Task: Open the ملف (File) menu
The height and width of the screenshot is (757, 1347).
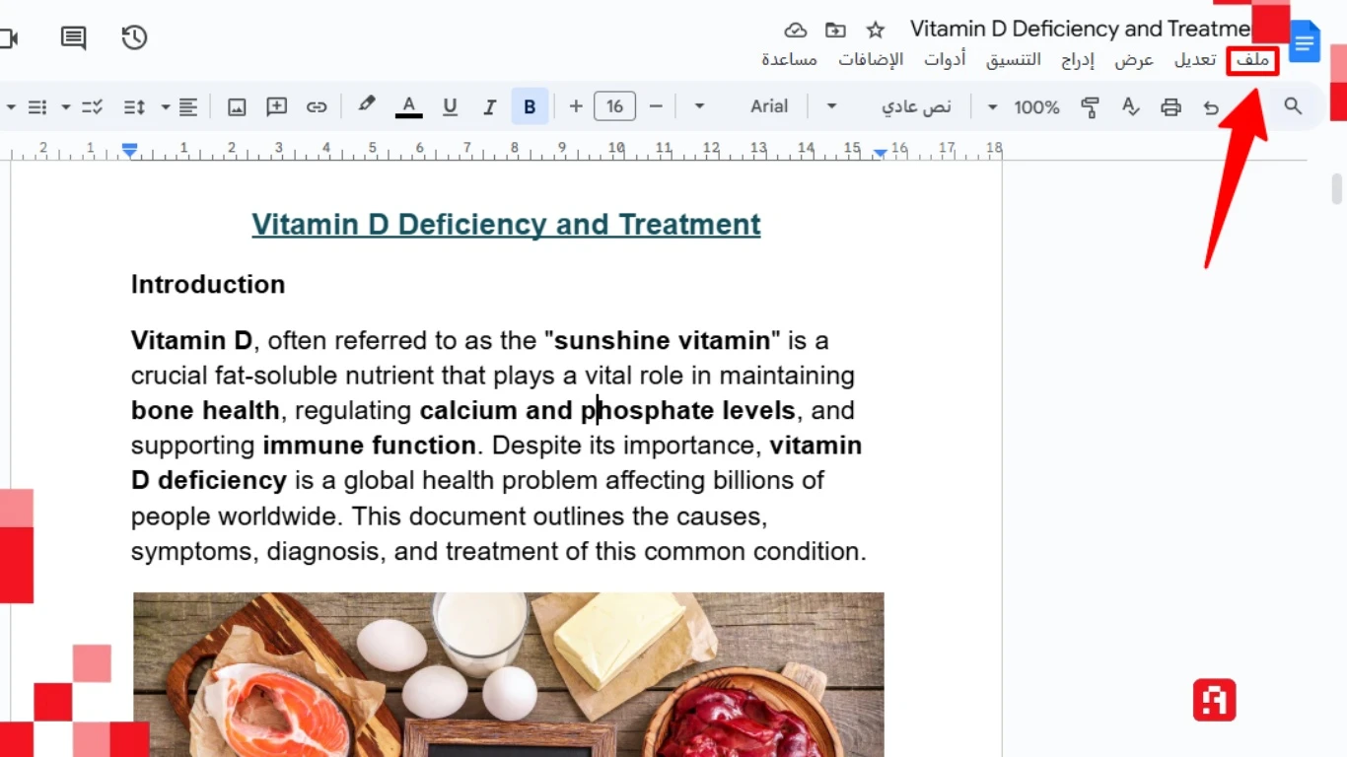Action: click(1252, 60)
